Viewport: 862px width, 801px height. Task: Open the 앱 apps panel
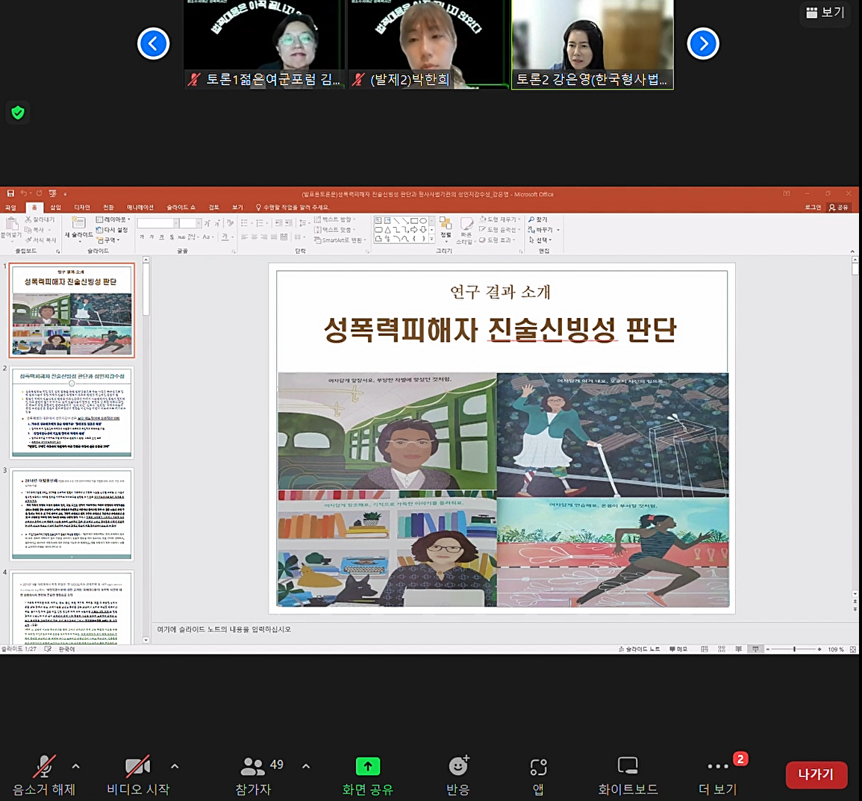click(538, 775)
